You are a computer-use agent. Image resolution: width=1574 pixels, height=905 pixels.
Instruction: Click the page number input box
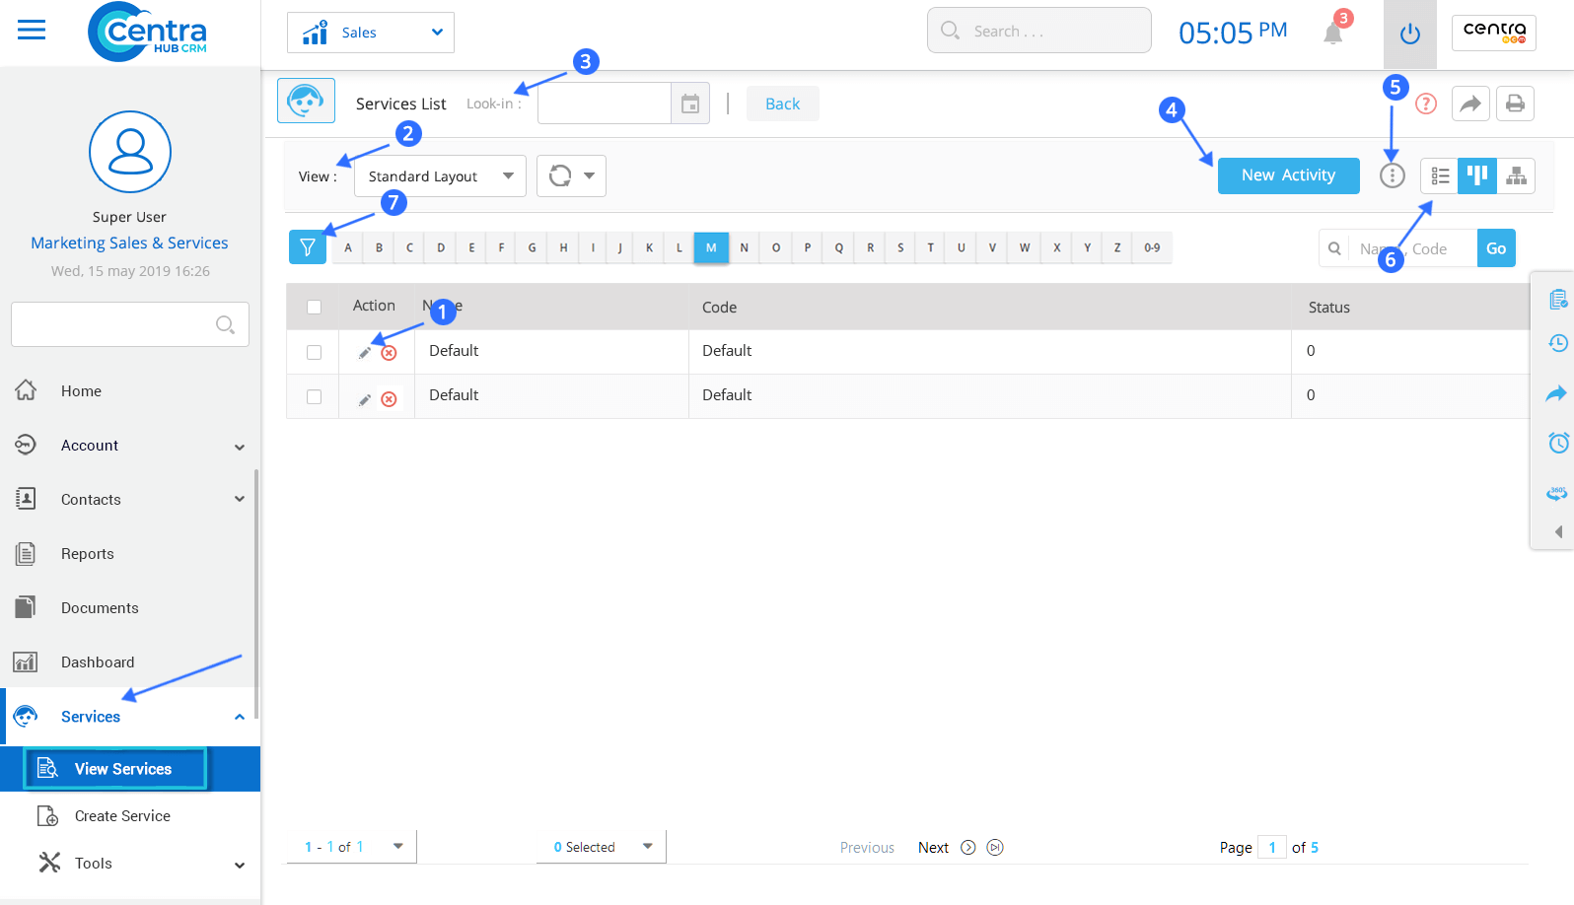pos(1272,847)
